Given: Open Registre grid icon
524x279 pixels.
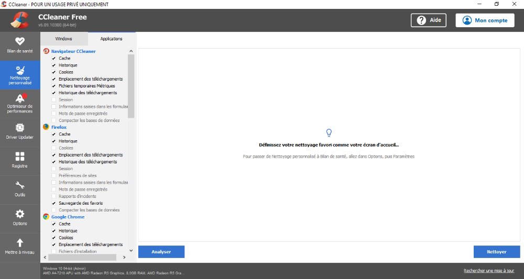Looking at the screenshot, I should (20, 156).
